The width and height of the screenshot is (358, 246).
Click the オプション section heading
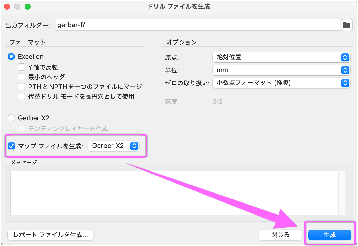point(182,42)
